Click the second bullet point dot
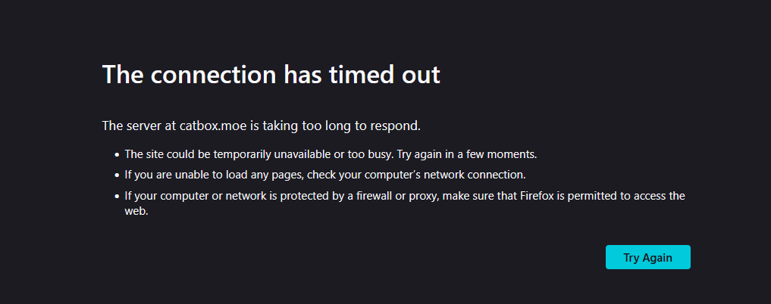This screenshot has width=771, height=304. point(117,175)
